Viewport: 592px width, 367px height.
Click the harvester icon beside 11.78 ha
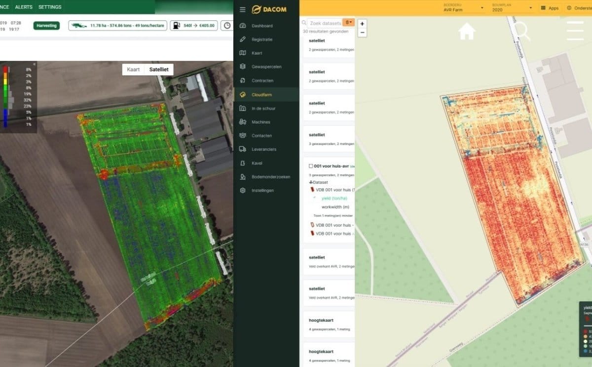click(80, 25)
